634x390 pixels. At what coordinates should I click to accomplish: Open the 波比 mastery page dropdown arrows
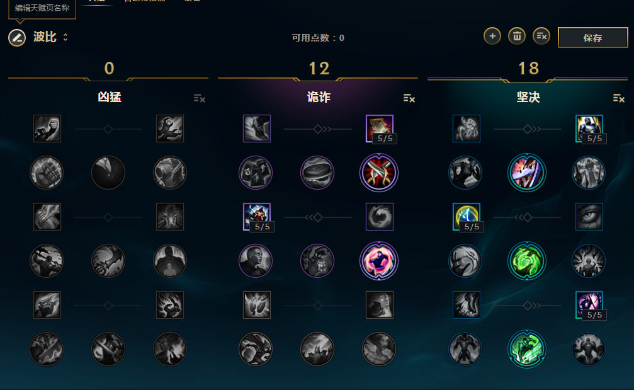click(x=65, y=37)
